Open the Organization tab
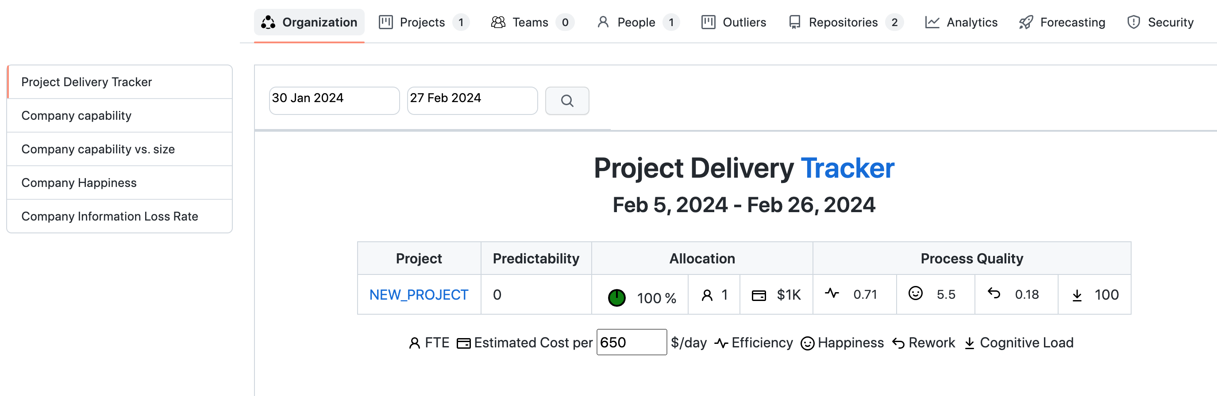 (x=309, y=22)
